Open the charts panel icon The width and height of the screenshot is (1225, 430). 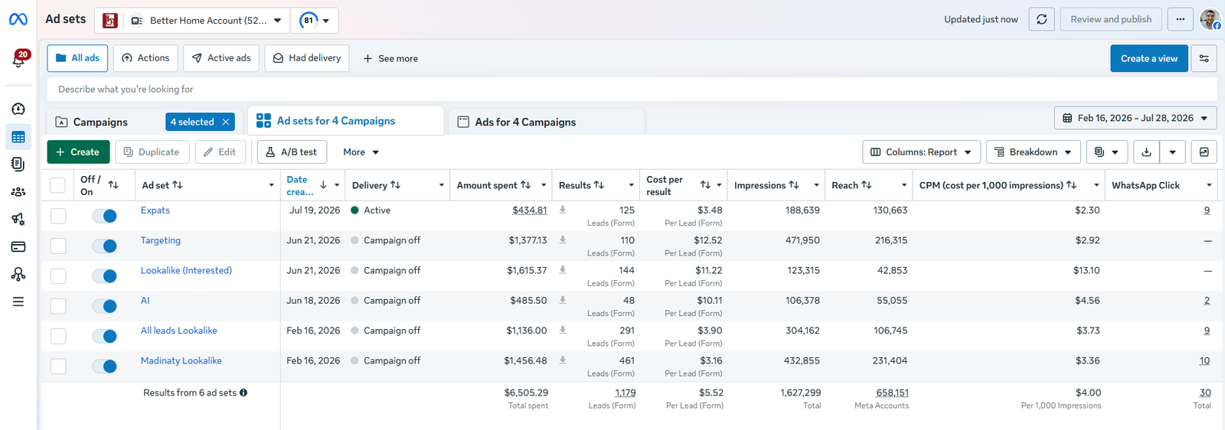(1204, 152)
